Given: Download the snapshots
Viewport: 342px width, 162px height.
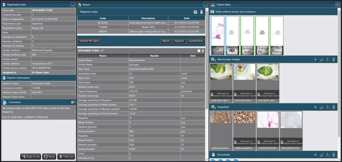Looking at the screenshot, I should pyautogui.click(x=327, y=107).
